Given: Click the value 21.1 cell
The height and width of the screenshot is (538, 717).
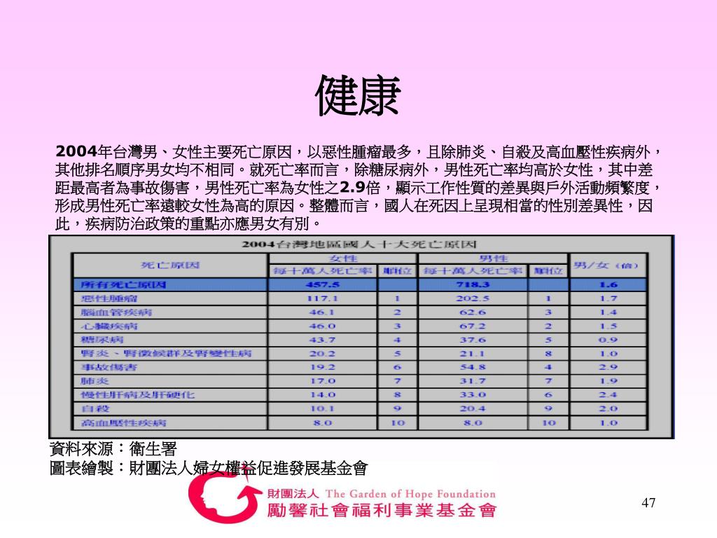Looking at the screenshot, I should click(473, 353).
